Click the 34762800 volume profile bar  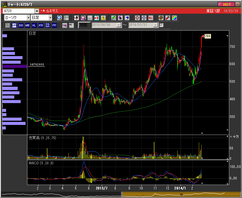tap(15, 66)
